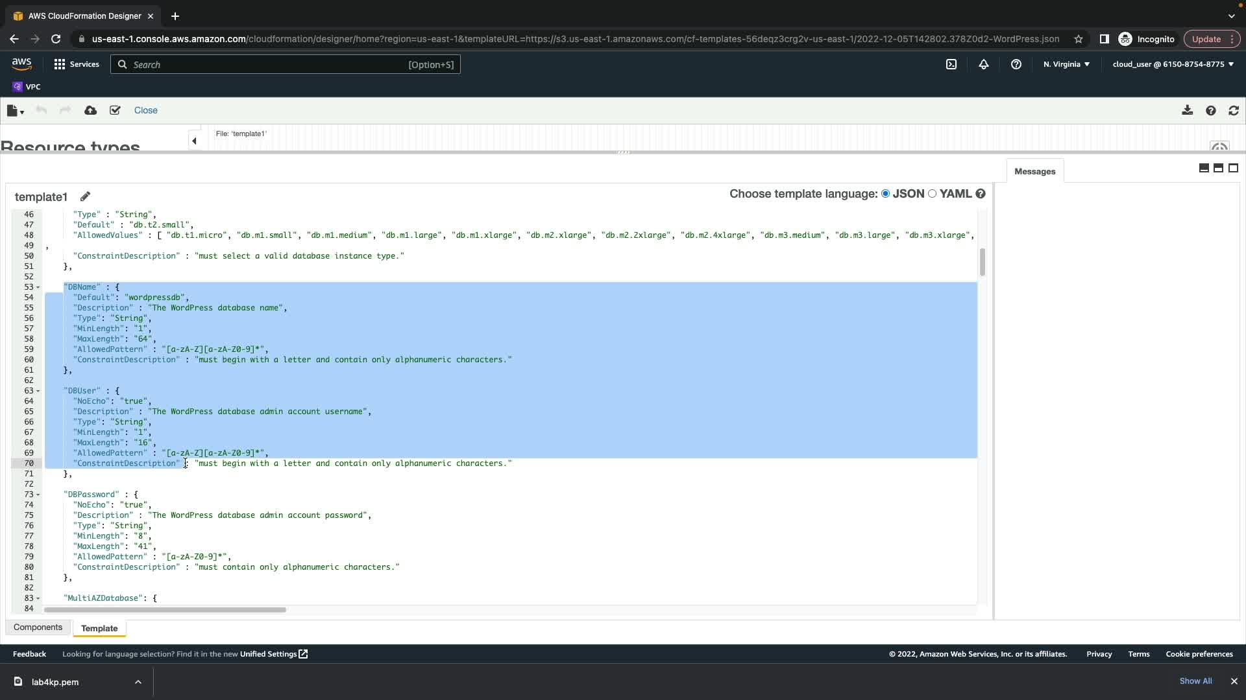Click the validate template checkmark icon
Viewport: 1246px width, 700px height.
click(x=115, y=110)
